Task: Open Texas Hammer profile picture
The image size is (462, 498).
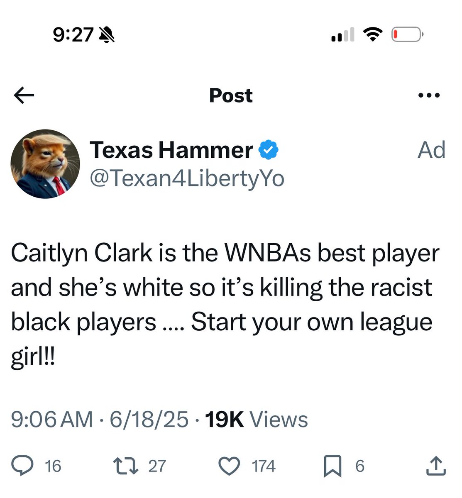Action: point(45,164)
